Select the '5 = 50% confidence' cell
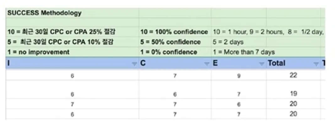 coord(170,42)
